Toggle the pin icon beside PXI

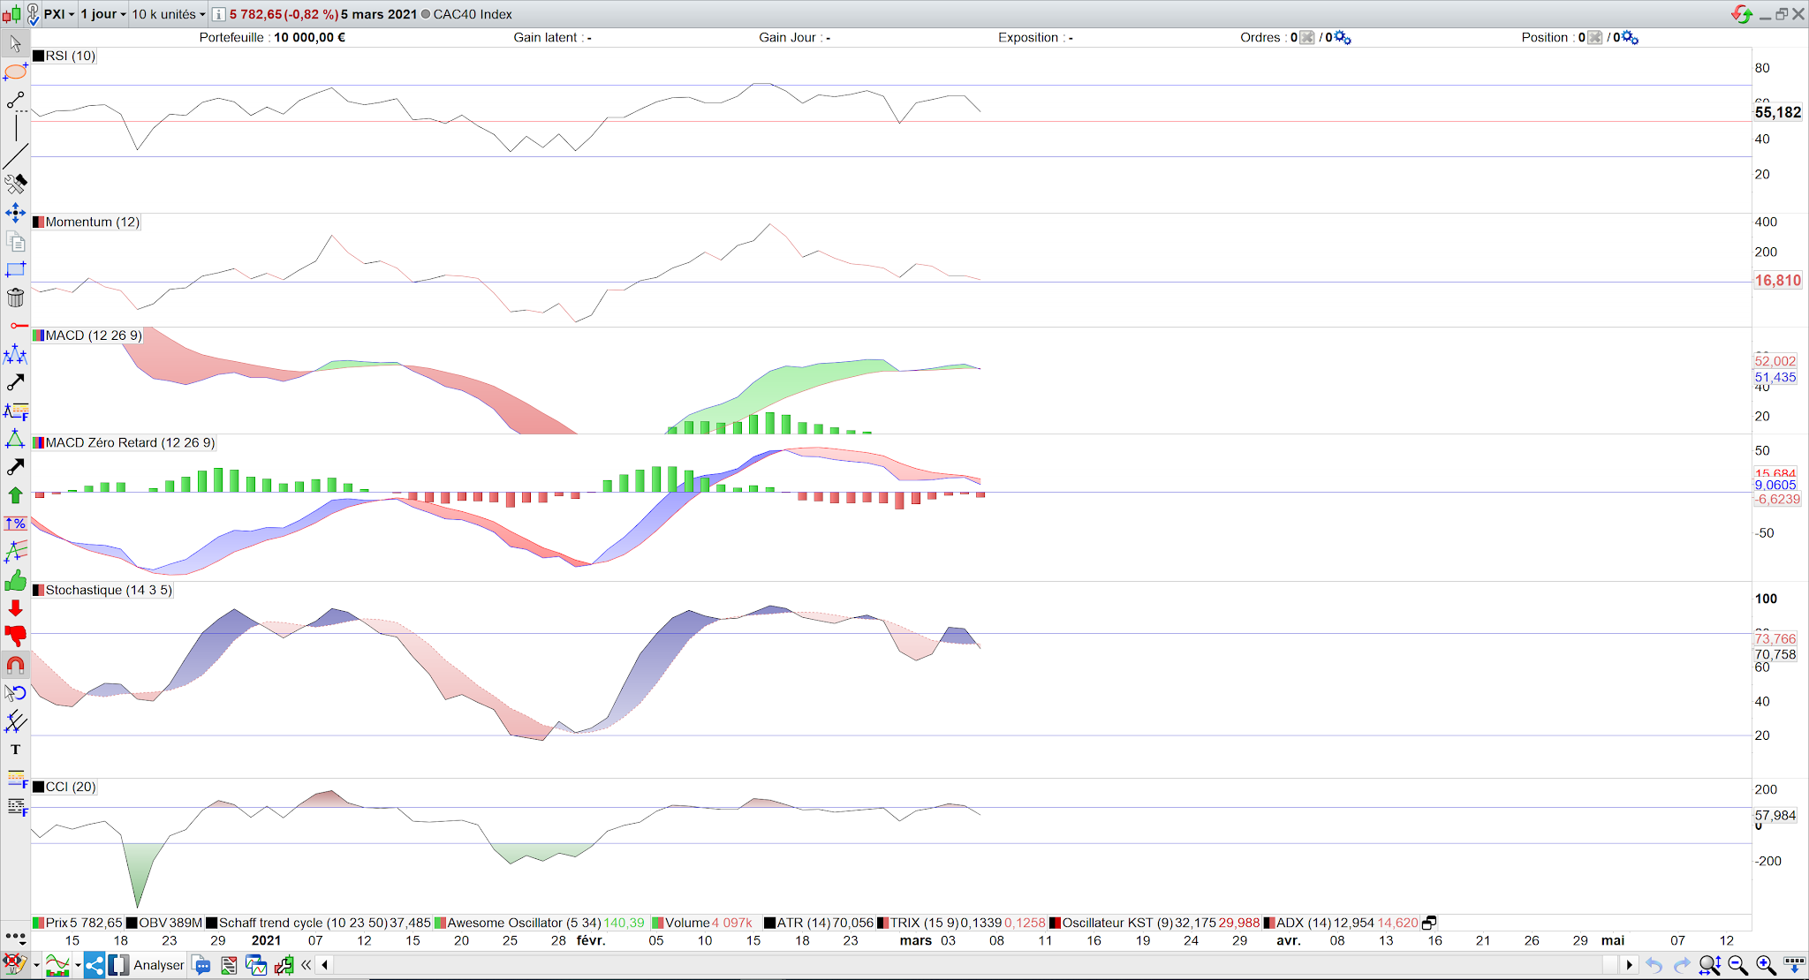[33, 14]
